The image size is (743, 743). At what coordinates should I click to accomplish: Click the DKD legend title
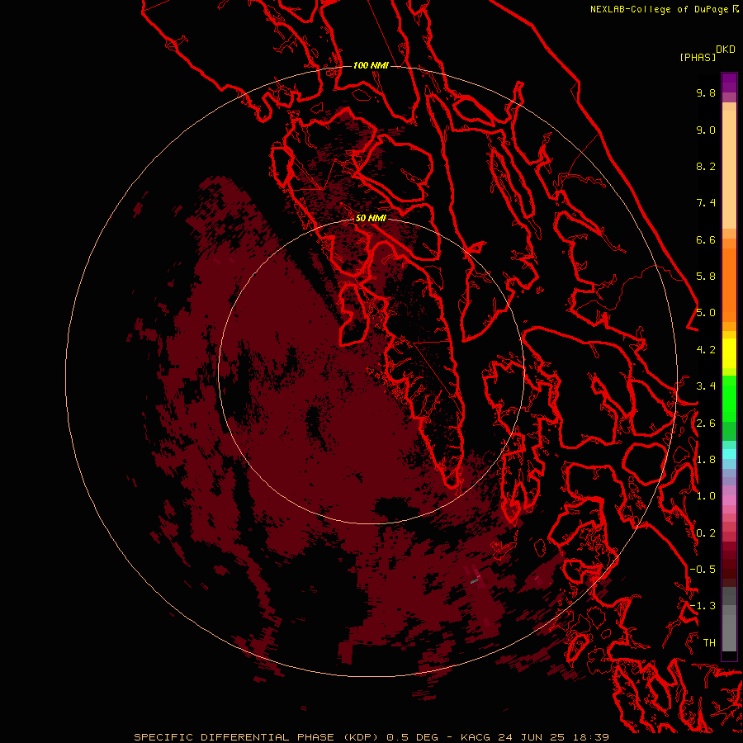tap(725, 50)
